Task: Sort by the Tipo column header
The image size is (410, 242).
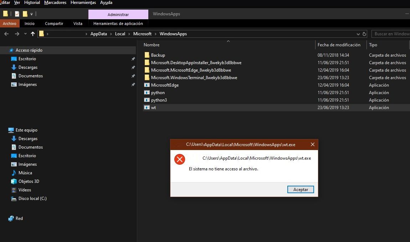Action: (373, 45)
